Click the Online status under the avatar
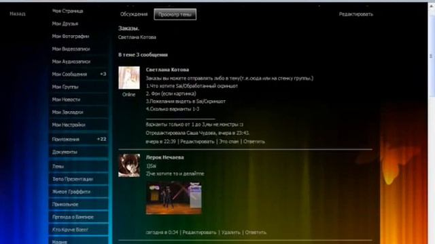 pos(128,95)
